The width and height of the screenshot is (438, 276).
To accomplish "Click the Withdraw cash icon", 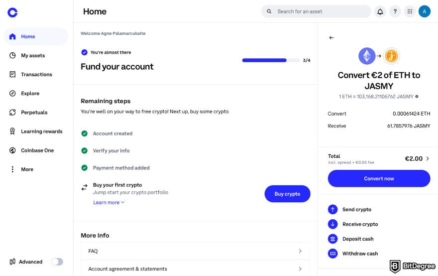I will pos(332,254).
